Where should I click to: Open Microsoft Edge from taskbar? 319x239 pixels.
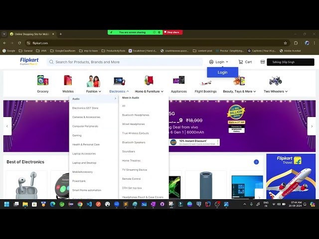point(52,204)
